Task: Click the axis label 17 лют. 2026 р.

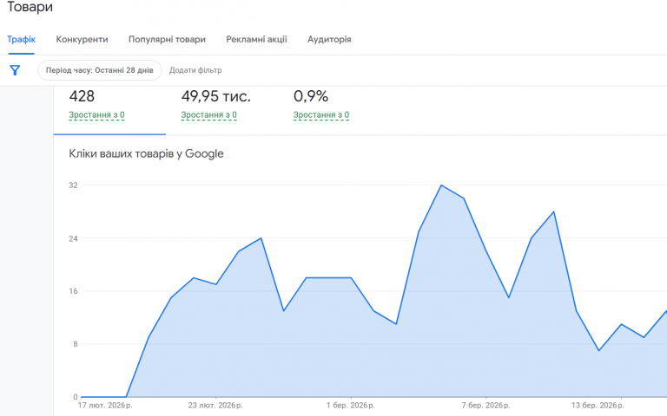Action: coord(105,406)
